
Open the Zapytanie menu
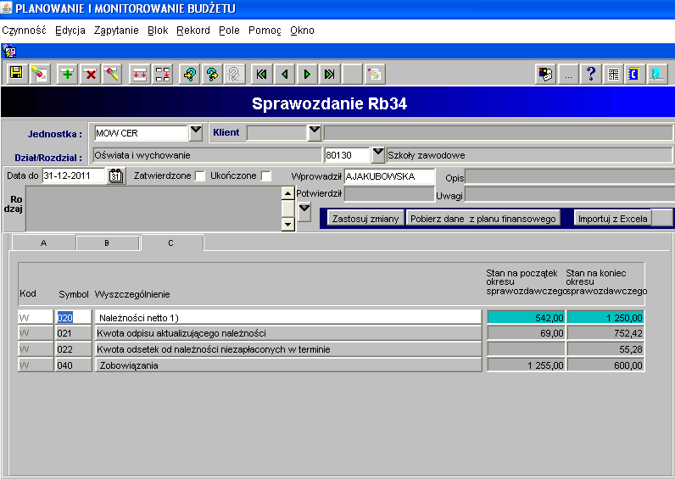[116, 31]
